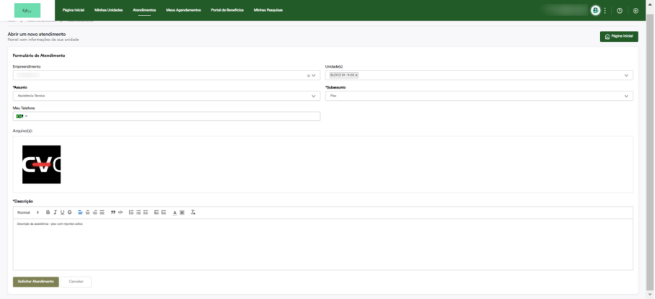Viewport: 655px width, 299px height.
Task: Click the 'Abrir um novo atendimento' heading
Action: coord(37,34)
